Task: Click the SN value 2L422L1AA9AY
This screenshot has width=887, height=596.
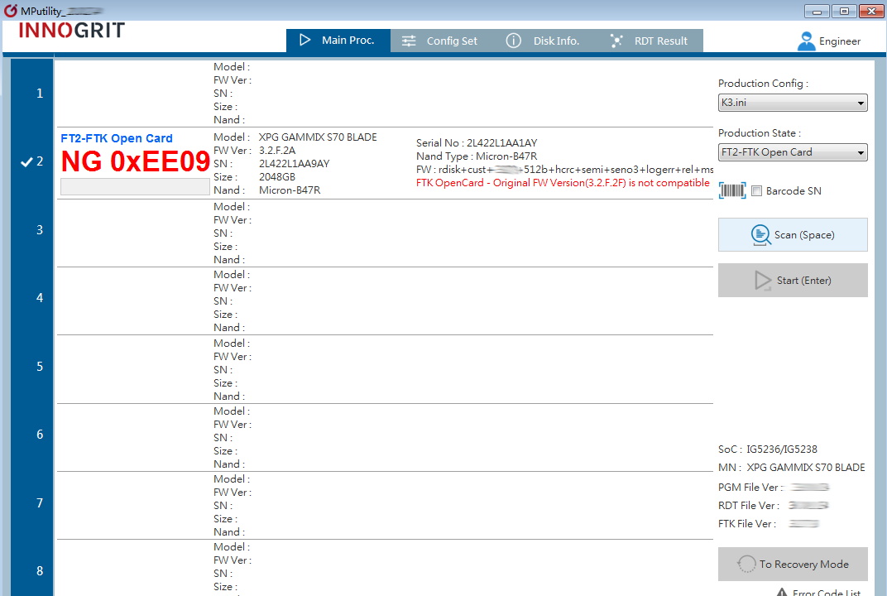Action: click(x=295, y=164)
